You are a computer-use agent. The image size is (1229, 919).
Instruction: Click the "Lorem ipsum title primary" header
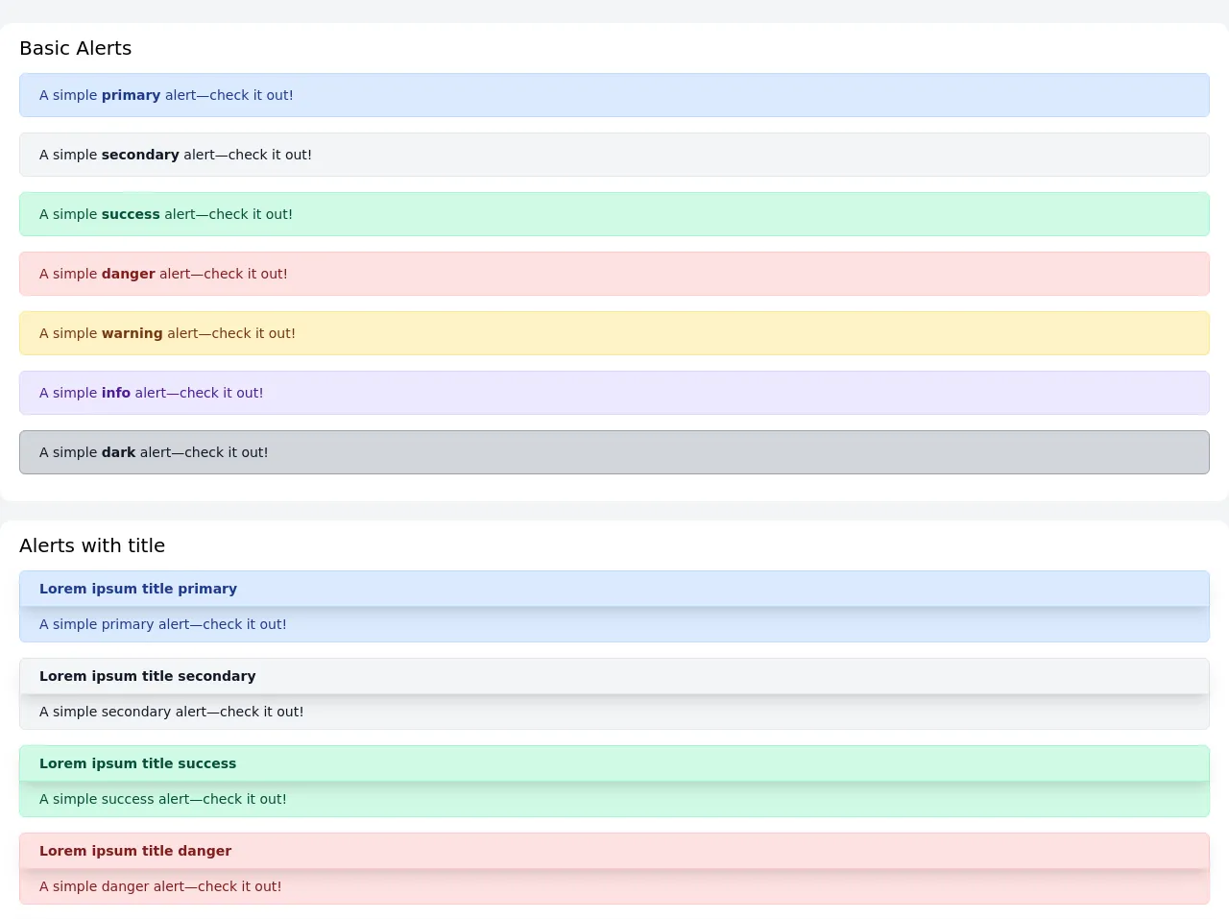tap(138, 589)
